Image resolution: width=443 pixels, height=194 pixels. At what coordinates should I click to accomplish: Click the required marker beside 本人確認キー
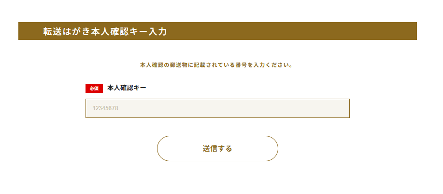(x=94, y=89)
